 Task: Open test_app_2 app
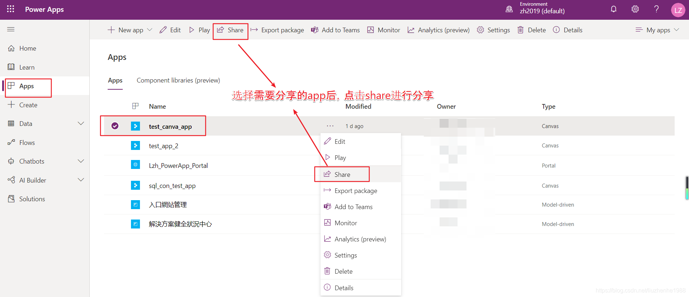click(x=164, y=146)
